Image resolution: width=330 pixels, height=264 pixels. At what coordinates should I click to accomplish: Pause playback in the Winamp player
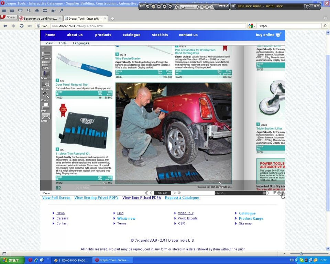point(159,7)
